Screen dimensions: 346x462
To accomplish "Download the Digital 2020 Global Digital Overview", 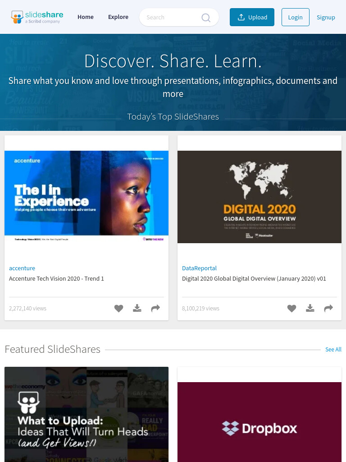I will coord(310,308).
